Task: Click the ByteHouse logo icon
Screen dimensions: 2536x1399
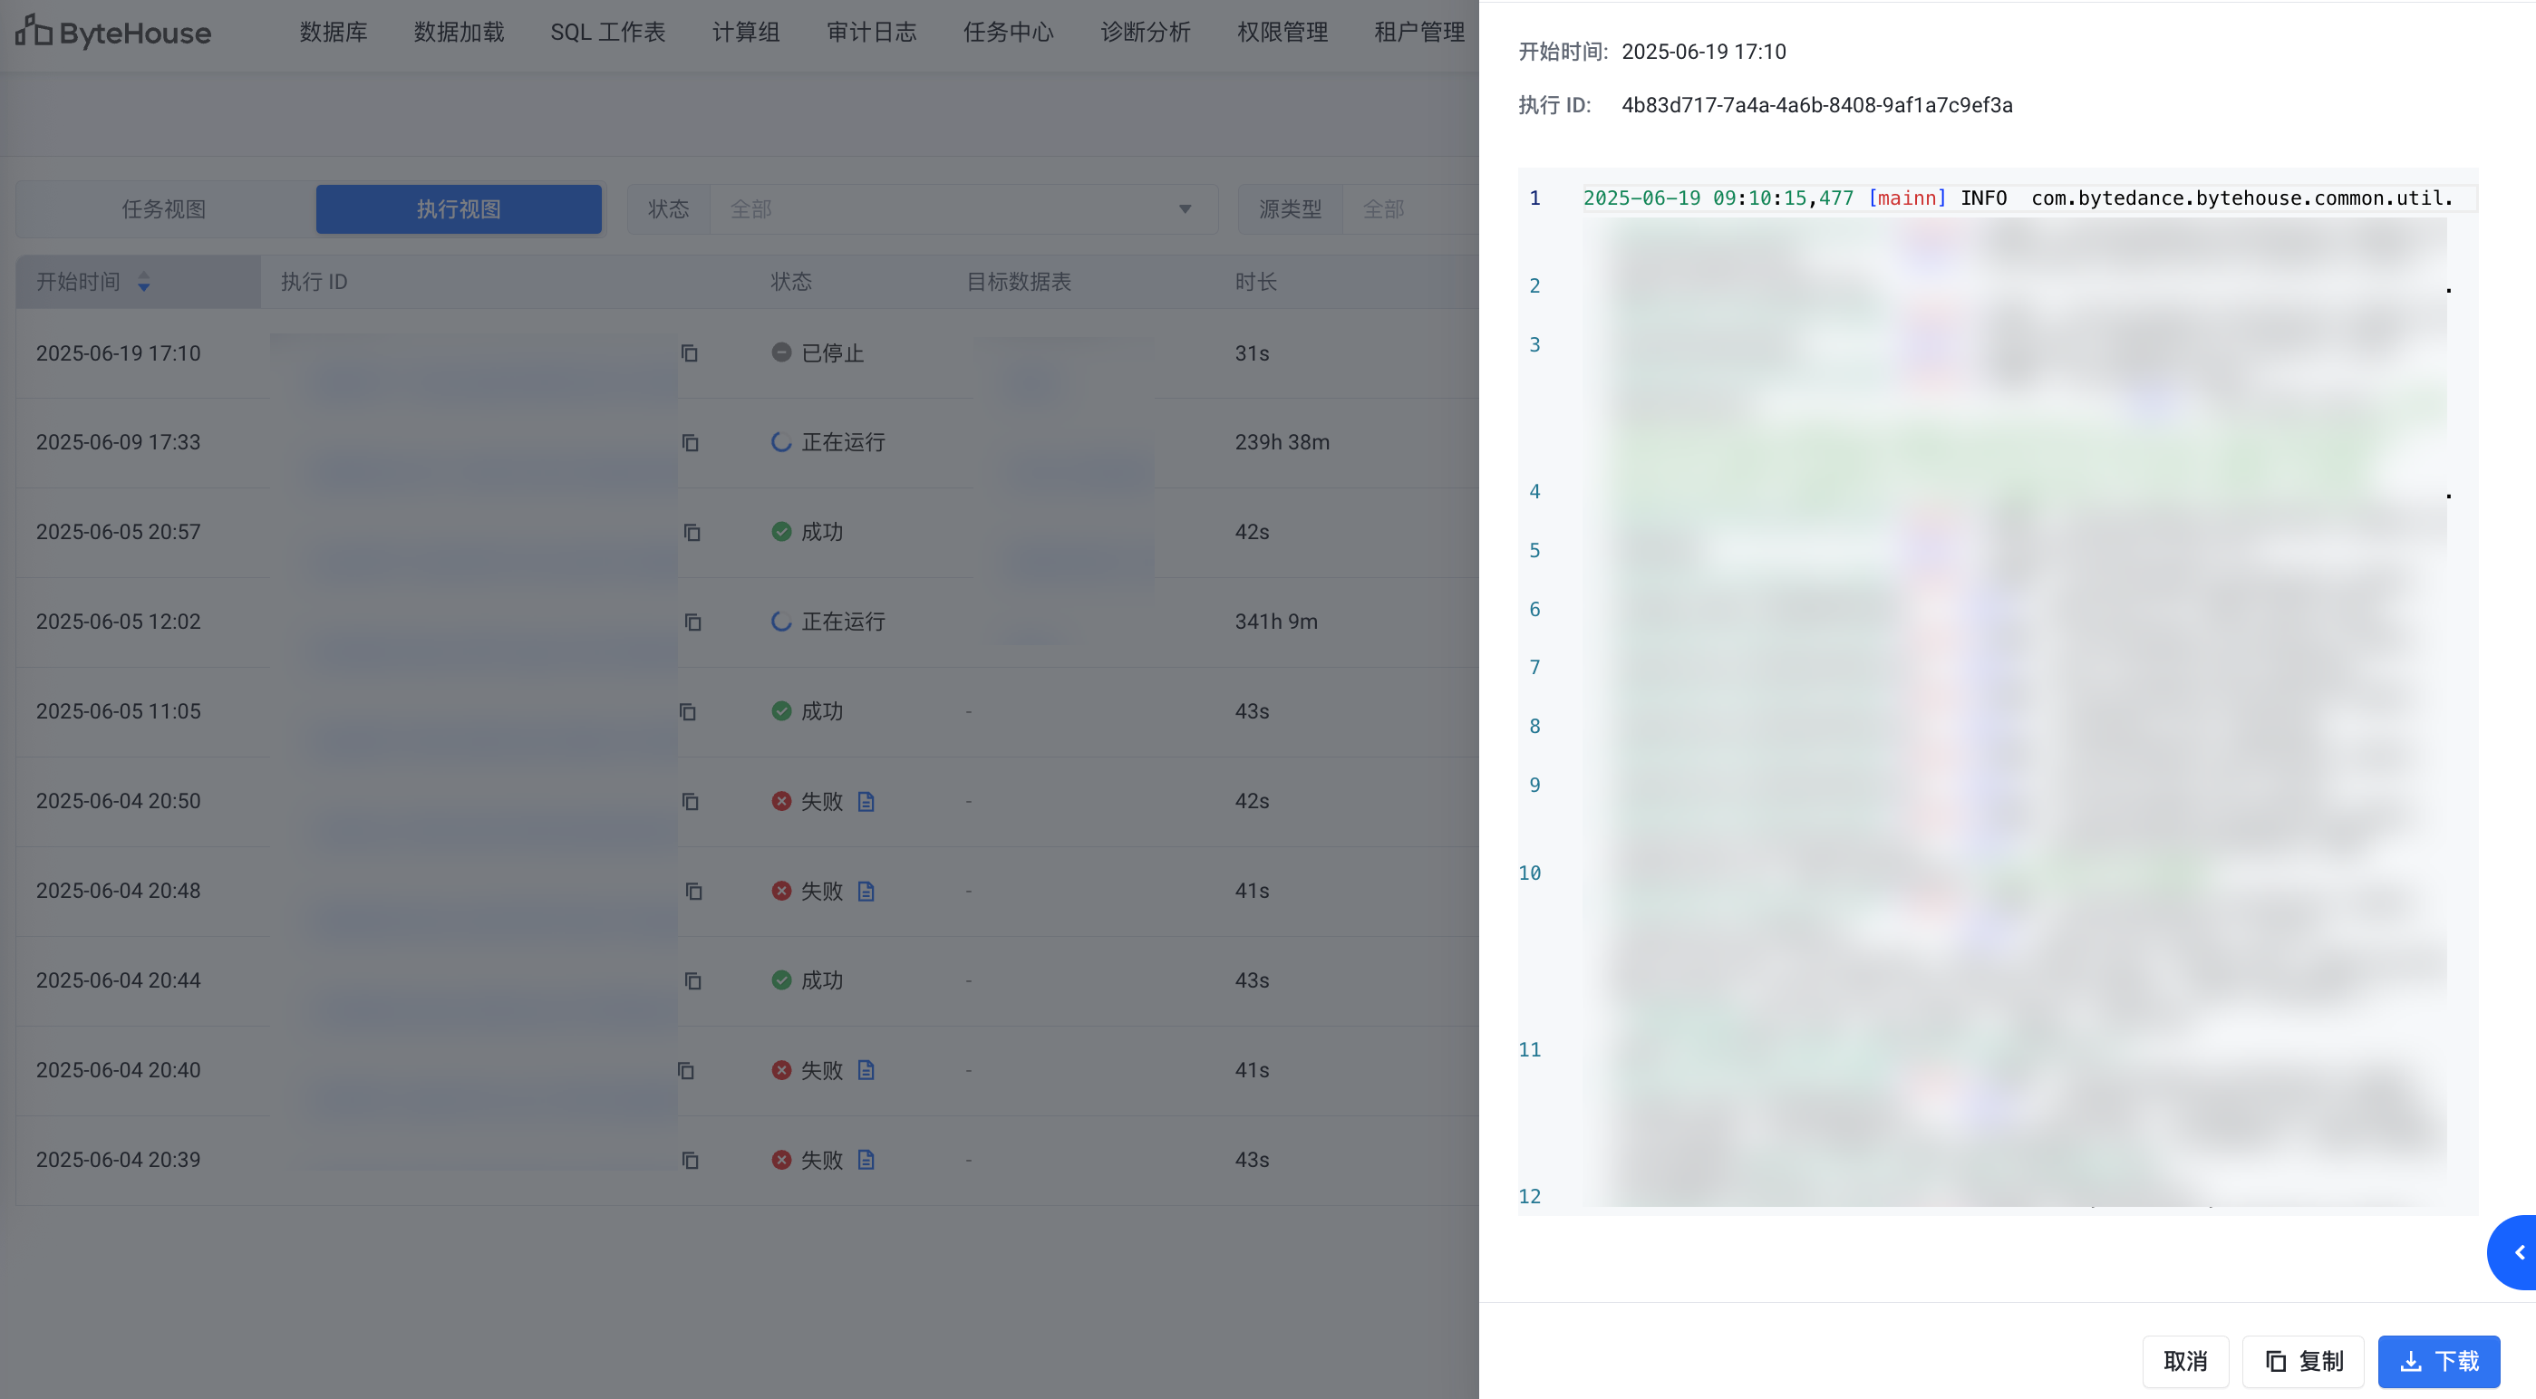Action: 34,31
